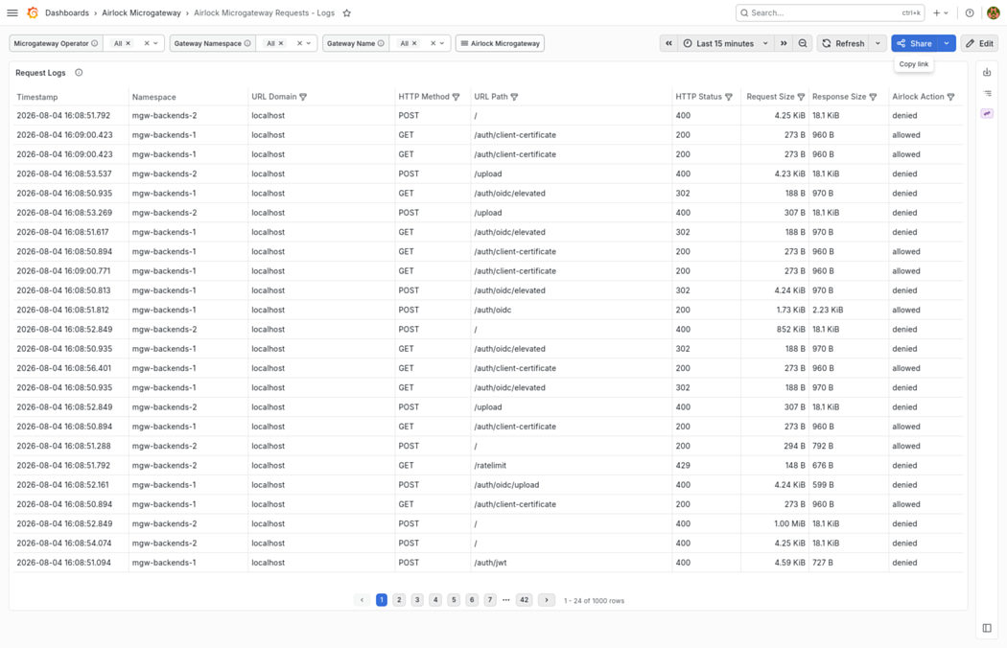
Task: Open the user profile avatar
Action: click(993, 12)
